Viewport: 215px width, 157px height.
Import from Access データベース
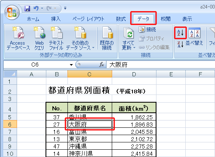[x=18, y=38]
